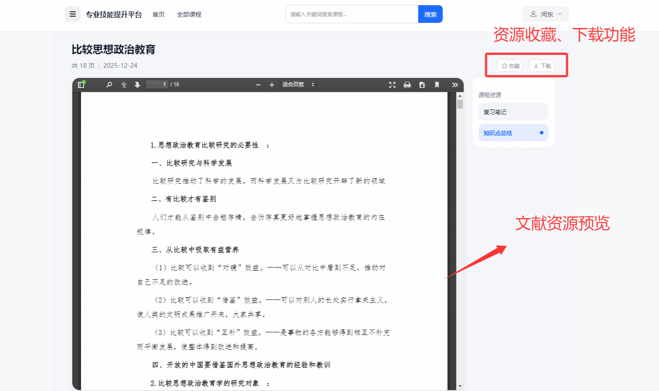Save the PDF using toolbar download icon
659x391 pixels.
422,85
